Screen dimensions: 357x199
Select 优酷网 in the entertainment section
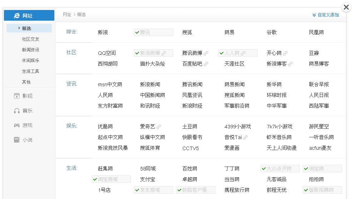pos(105,127)
